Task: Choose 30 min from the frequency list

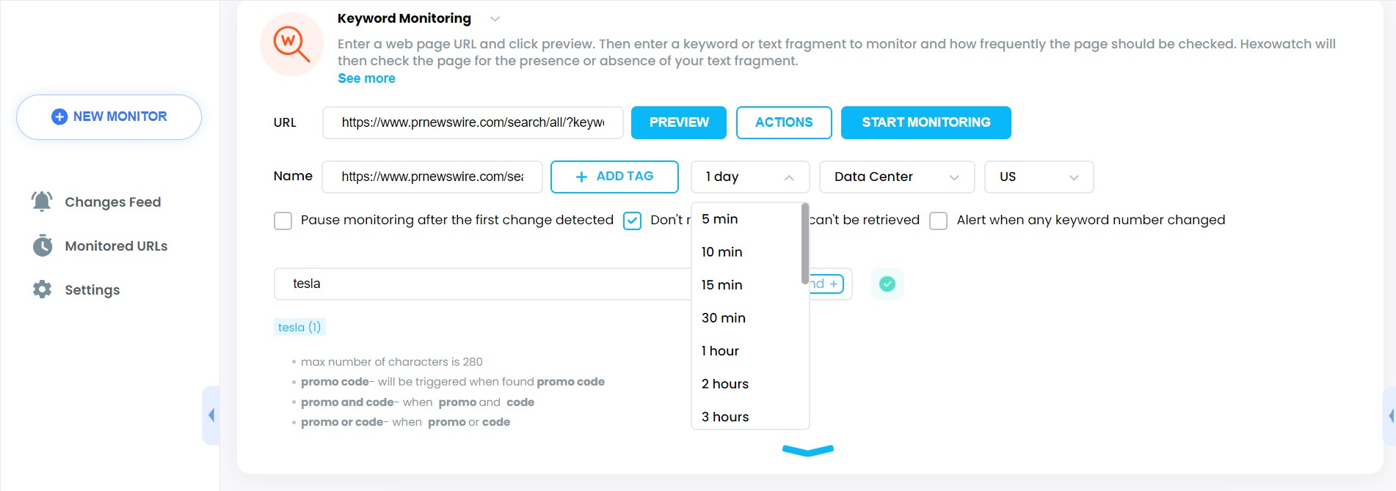Action: pos(724,317)
